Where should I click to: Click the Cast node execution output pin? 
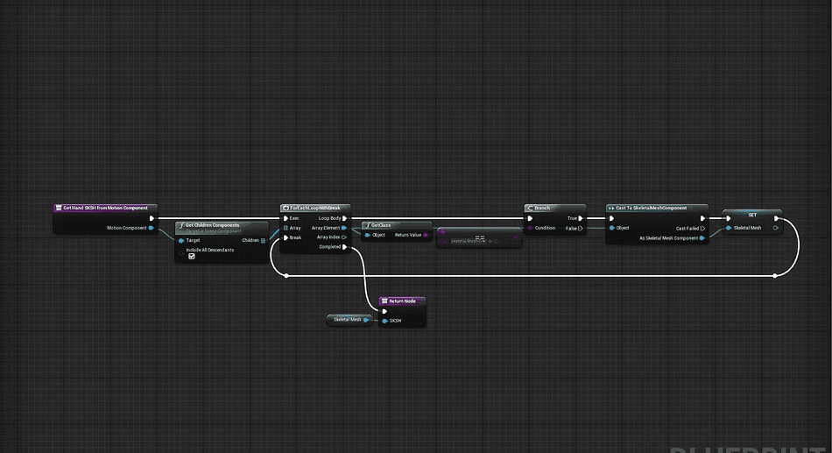click(x=703, y=218)
